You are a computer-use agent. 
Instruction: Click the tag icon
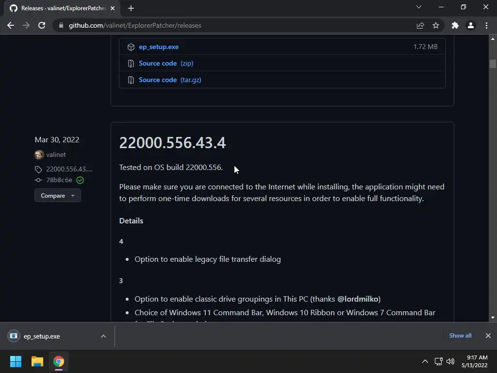38,170
